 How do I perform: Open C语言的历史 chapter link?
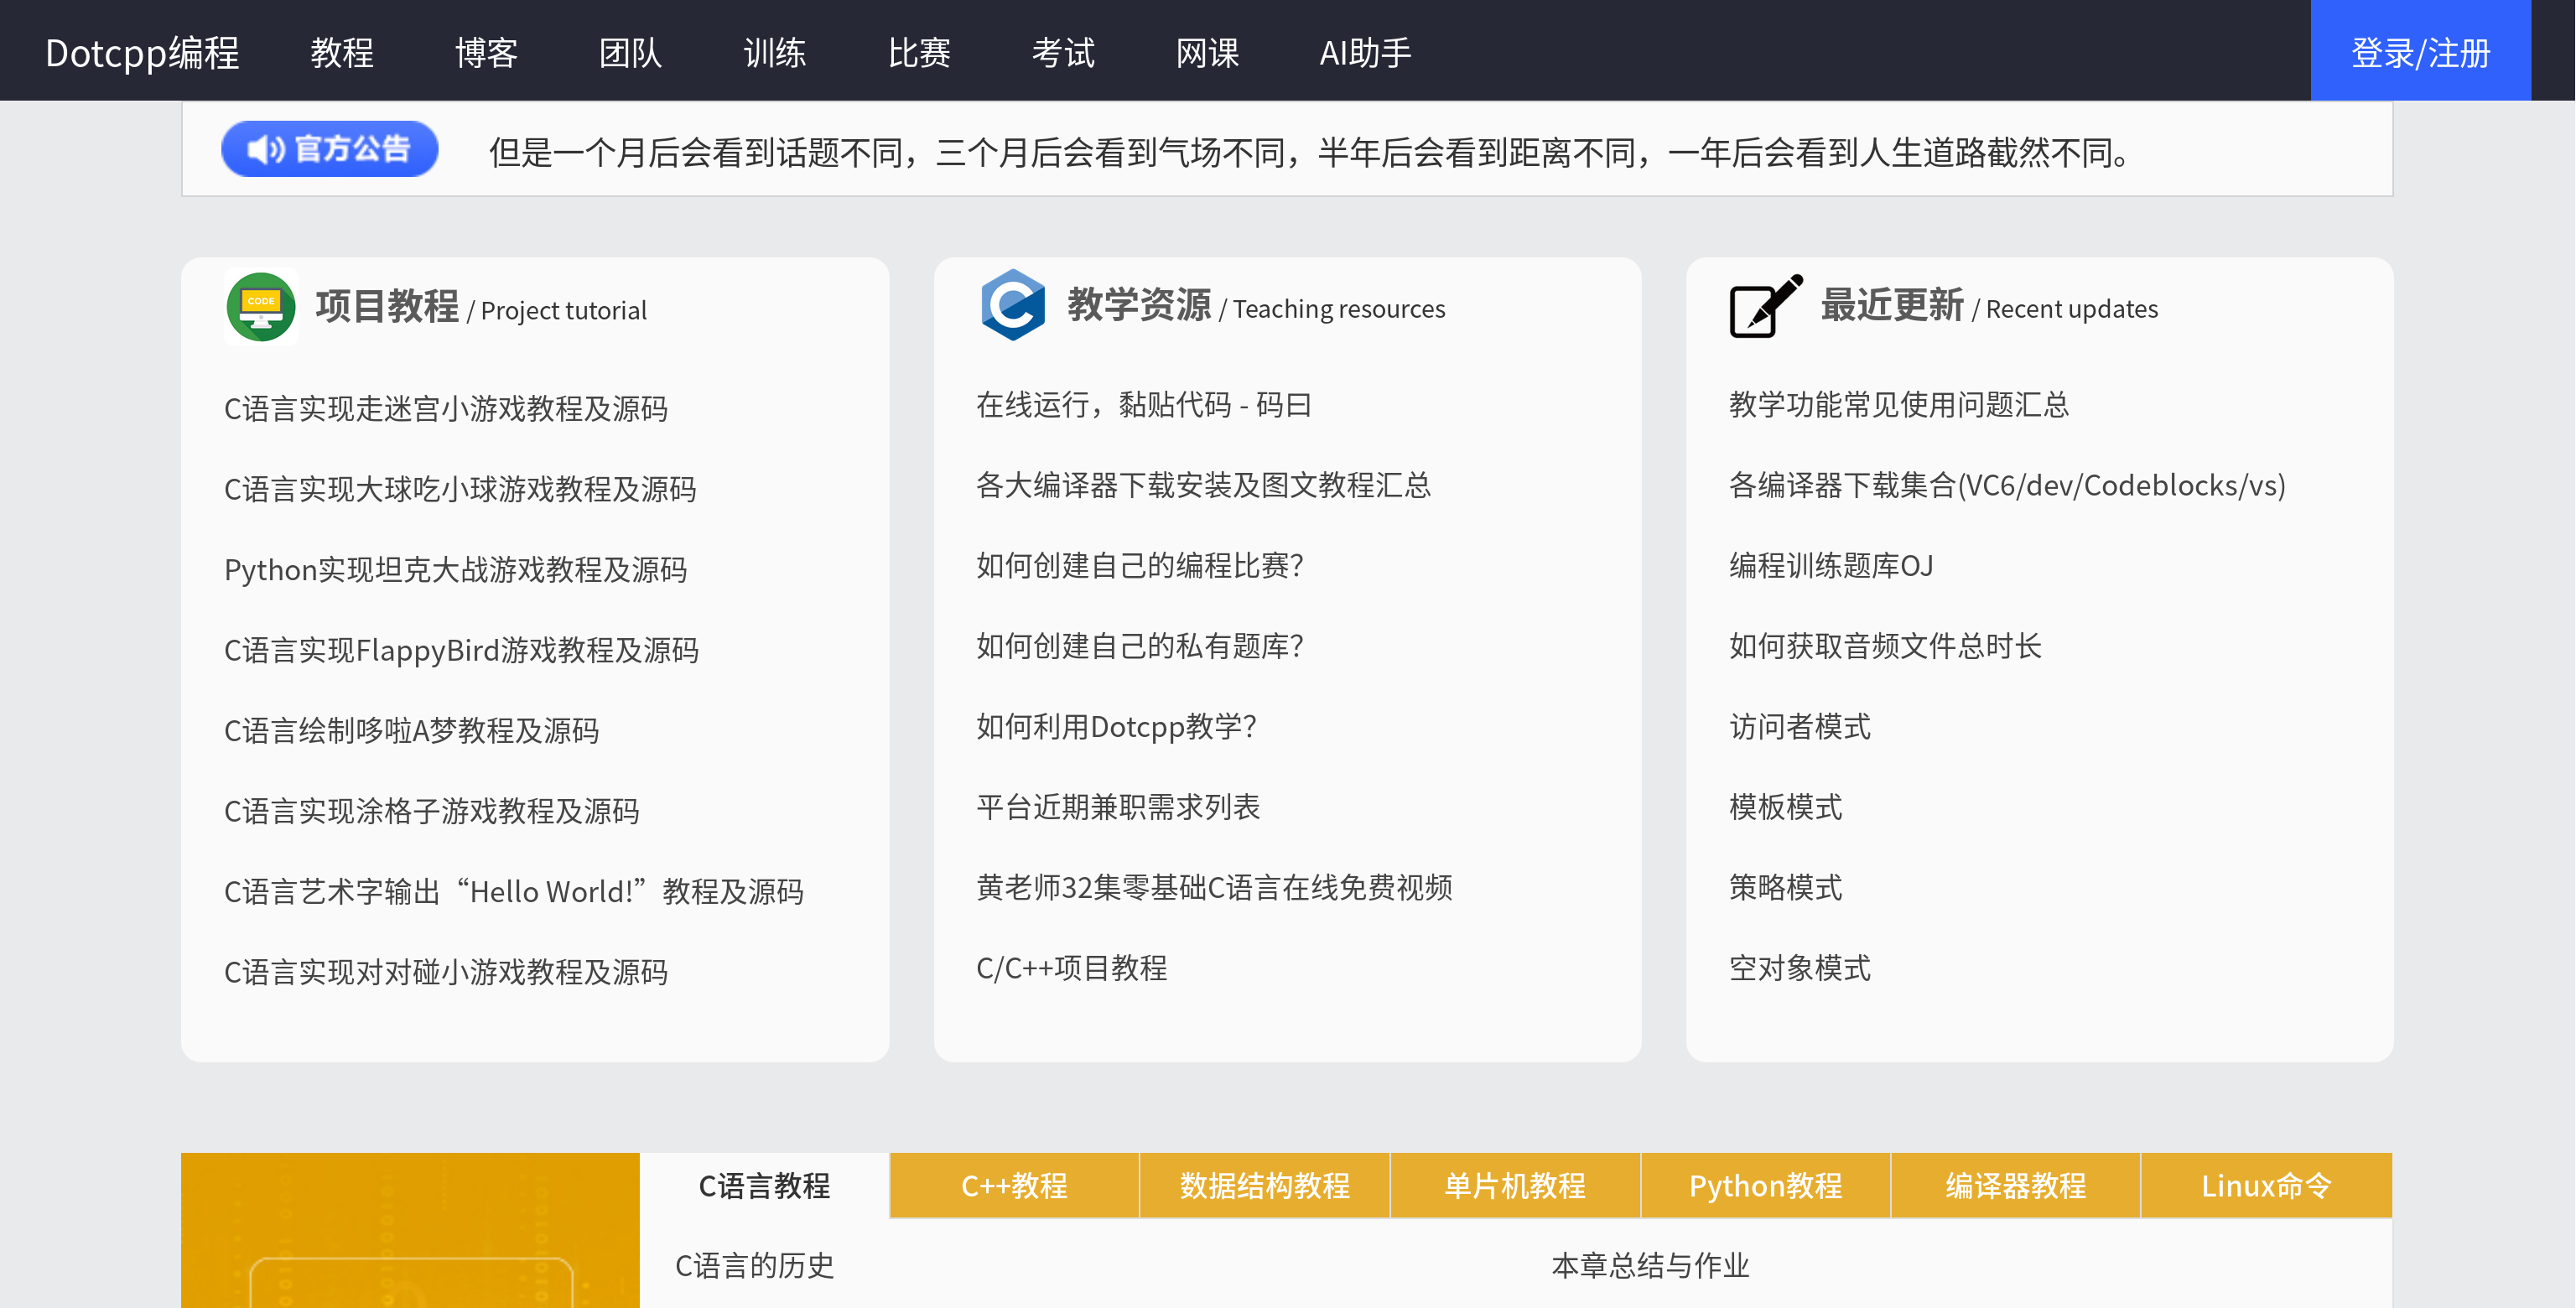[x=754, y=1265]
